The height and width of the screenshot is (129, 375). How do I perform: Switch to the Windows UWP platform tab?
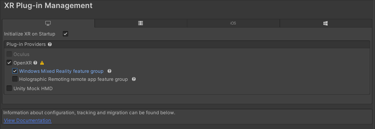coord(326,23)
